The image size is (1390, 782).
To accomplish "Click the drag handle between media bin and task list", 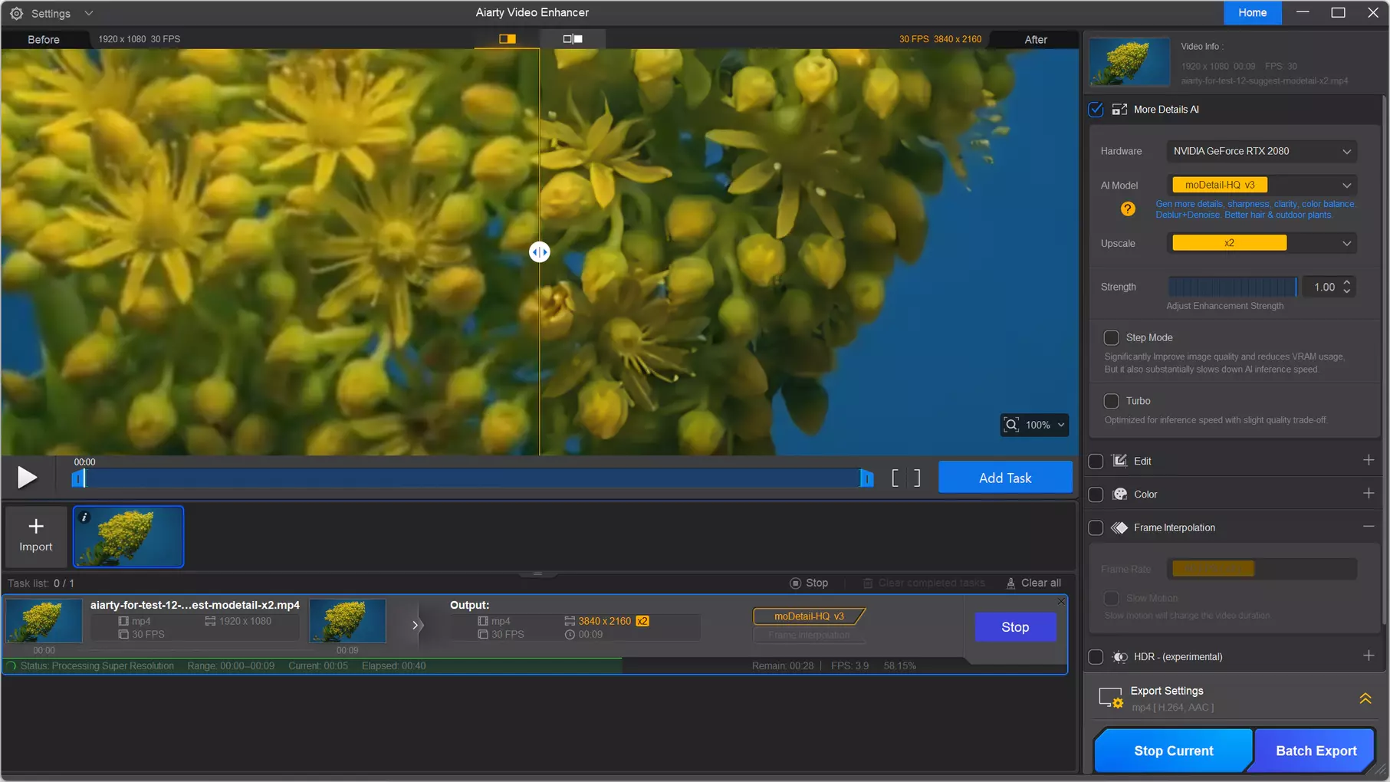I will pos(537,573).
